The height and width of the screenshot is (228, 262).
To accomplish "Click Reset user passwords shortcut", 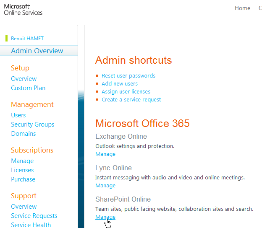I will (x=128, y=76).
